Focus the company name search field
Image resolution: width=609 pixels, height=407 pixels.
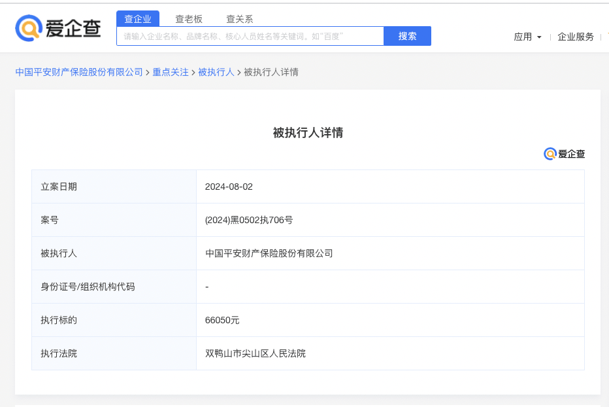click(x=250, y=36)
